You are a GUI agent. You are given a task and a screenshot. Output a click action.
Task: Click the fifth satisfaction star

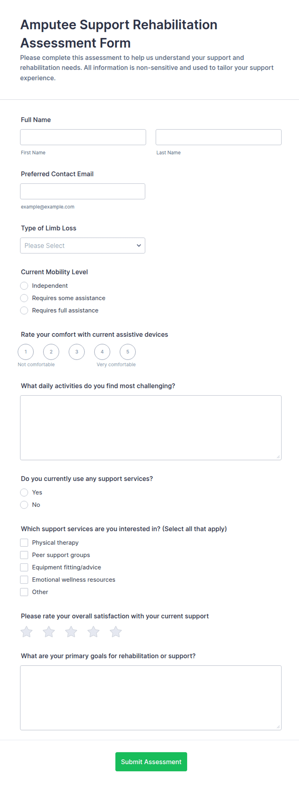[116, 632]
